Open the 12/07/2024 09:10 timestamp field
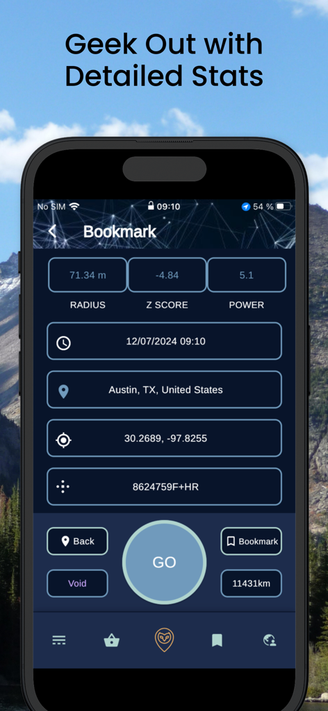 (x=164, y=341)
